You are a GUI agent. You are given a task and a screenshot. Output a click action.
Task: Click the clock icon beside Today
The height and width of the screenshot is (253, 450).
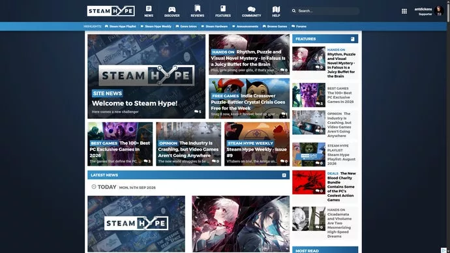[93, 186]
